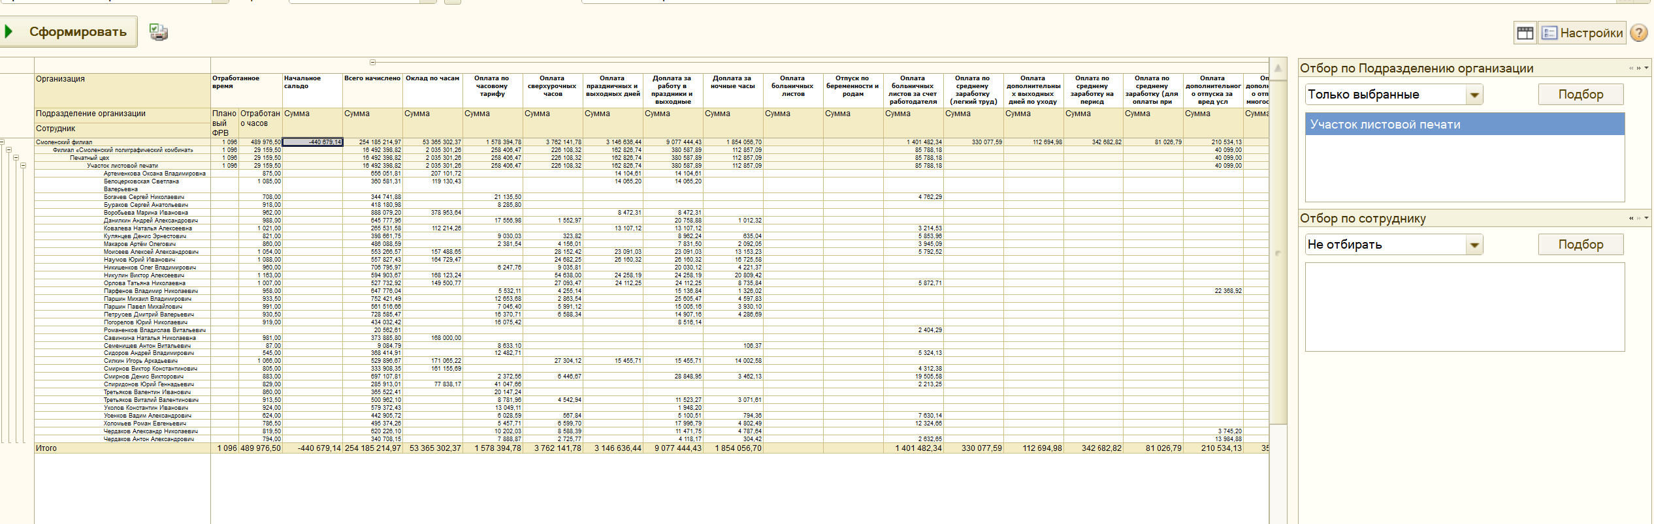This screenshot has width=1654, height=524.
Task: Select Начальное сальдо column header
Action: tap(312, 91)
